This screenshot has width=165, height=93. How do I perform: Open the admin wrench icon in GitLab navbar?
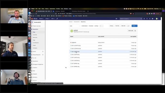click(57, 19)
